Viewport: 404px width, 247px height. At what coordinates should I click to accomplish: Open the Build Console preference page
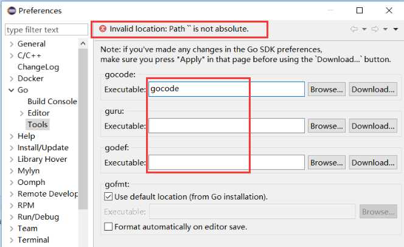52,102
